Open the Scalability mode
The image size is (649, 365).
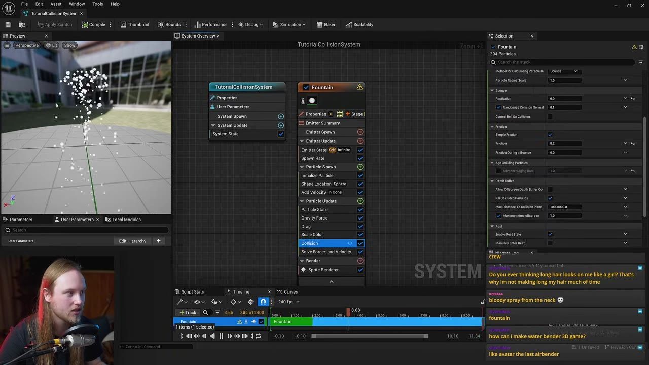click(359, 24)
